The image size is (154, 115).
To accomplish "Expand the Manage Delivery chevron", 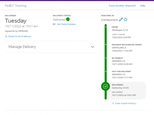I will pos(92,47).
